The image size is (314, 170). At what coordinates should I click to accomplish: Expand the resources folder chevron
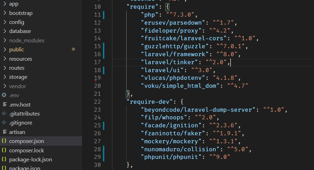pyautogui.click(x=5, y=59)
